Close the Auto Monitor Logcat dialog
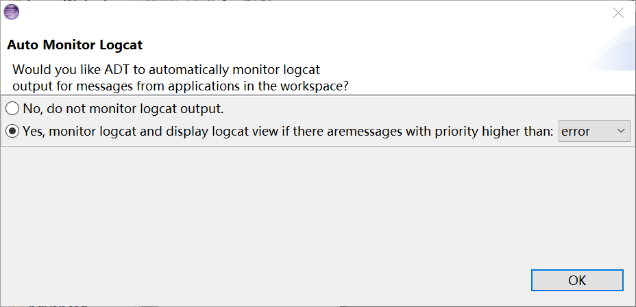The image size is (636, 307). click(x=618, y=12)
